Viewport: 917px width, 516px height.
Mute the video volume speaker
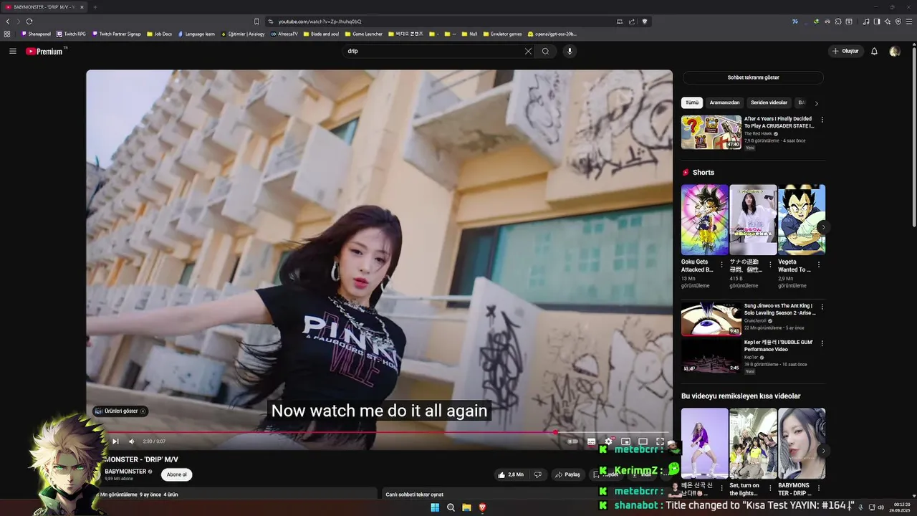point(131,441)
